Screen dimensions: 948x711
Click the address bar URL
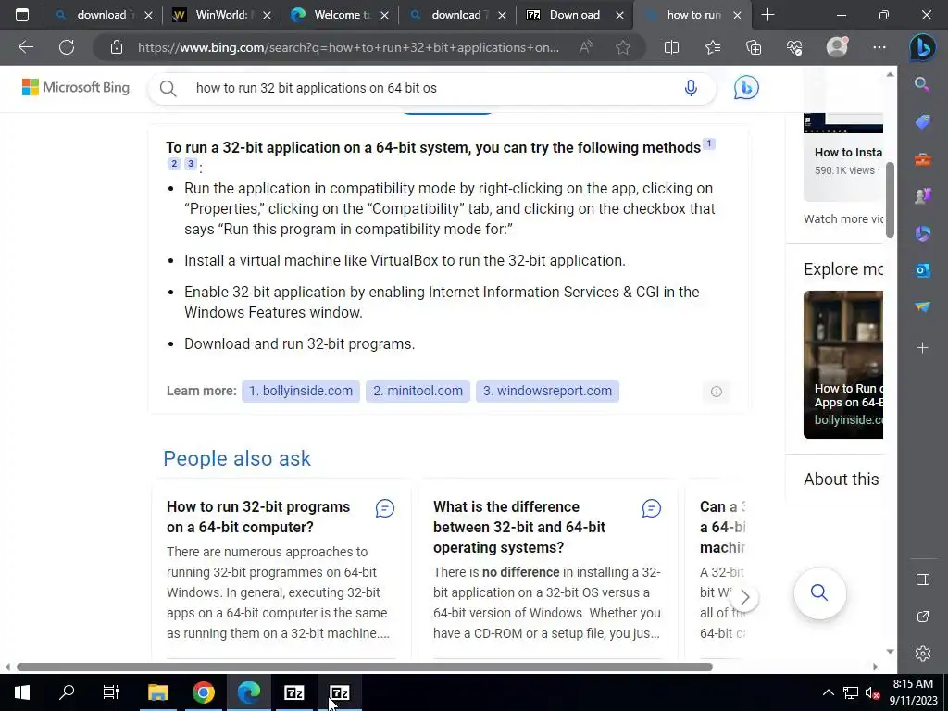pos(348,47)
